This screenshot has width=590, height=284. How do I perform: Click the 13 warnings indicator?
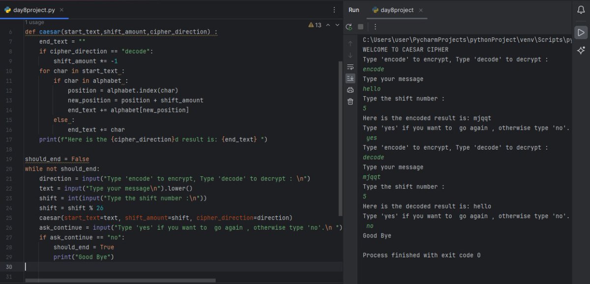click(315, 25)
